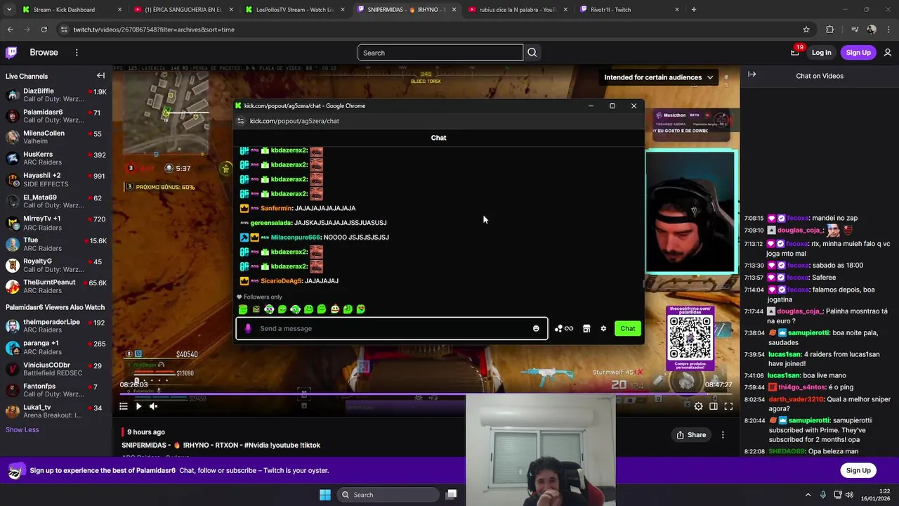This screenshot has width=899, height=506.
Task: Unmute the Twitch video volume icon
Action: [x=153, y=406]
